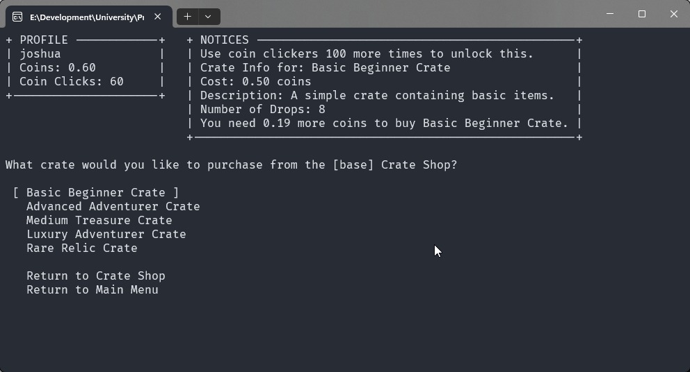Click the terminal icon on the tab
The height and width of the screenshot is (372, 690).
[x=17, y=17]
